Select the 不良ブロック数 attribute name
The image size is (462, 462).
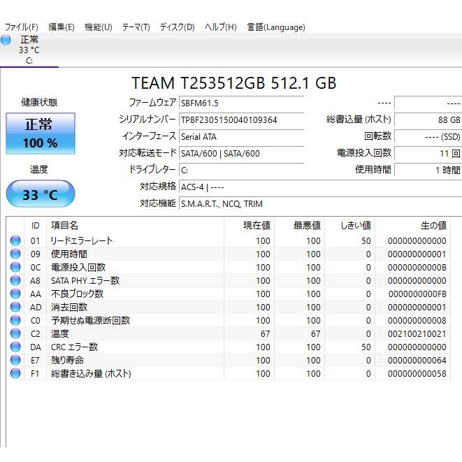click(77, 294)
